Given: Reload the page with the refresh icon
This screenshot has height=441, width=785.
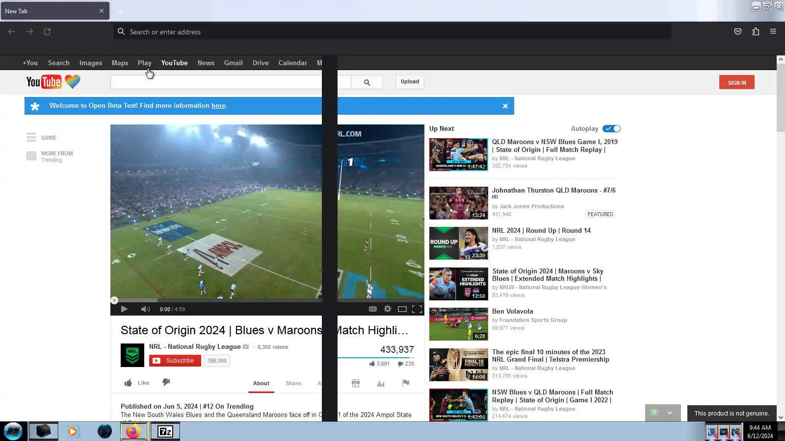Looking at the screenshot, I should pos(47,32).
